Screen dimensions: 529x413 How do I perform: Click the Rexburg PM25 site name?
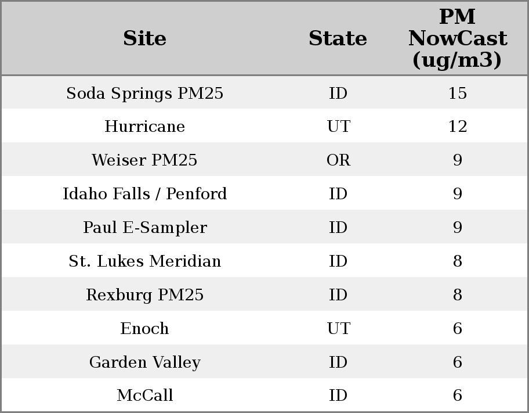point(145,295)
